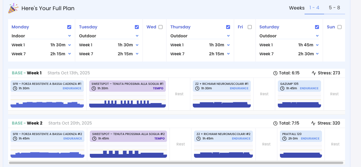
Task: Open Z2 + Richiami Neuromuscolari #2 workout
Action: [223, 136]
